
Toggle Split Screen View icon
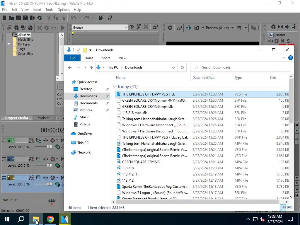click(197, 28)
